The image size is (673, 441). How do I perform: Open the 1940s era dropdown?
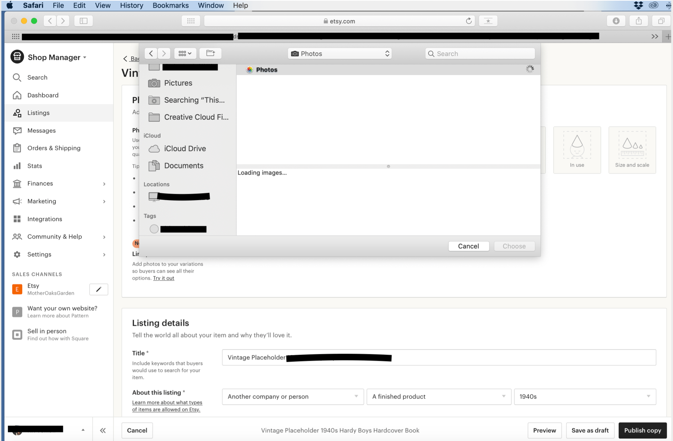coord(584,397)
